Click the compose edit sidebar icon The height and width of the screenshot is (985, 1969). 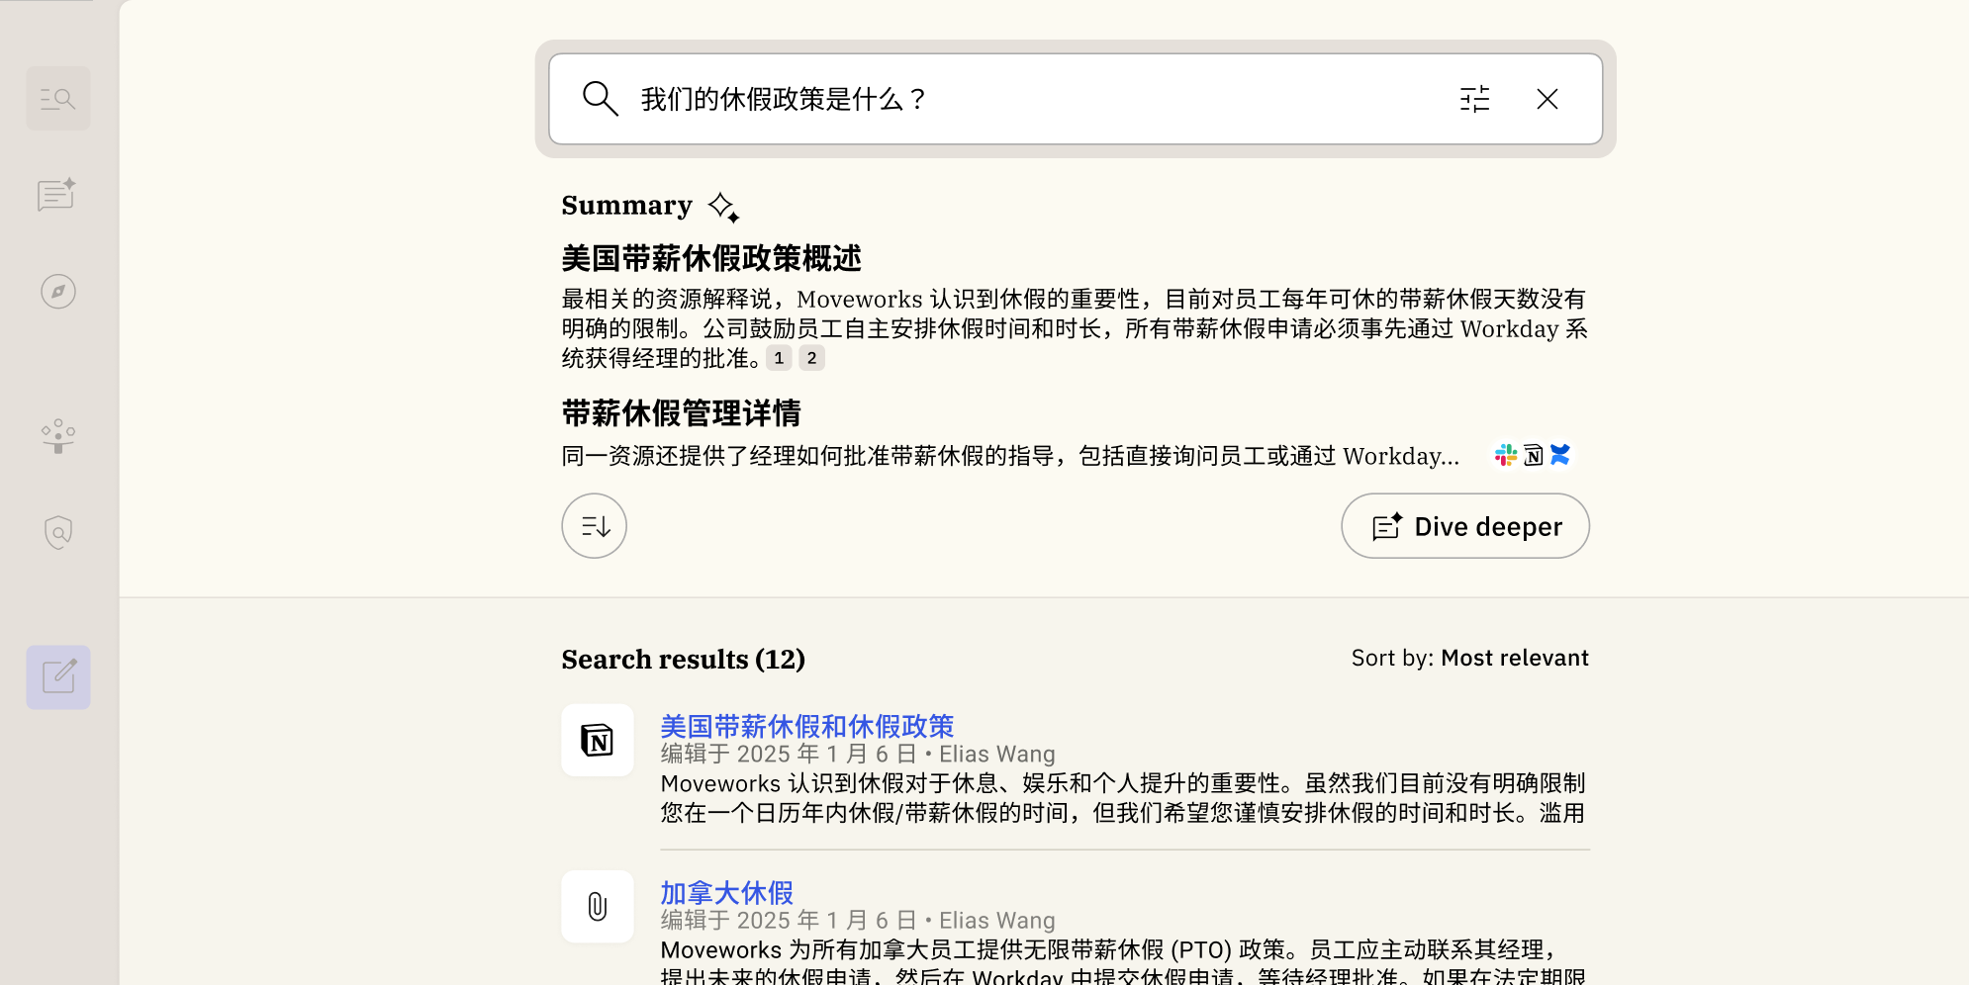click(58, 677)
